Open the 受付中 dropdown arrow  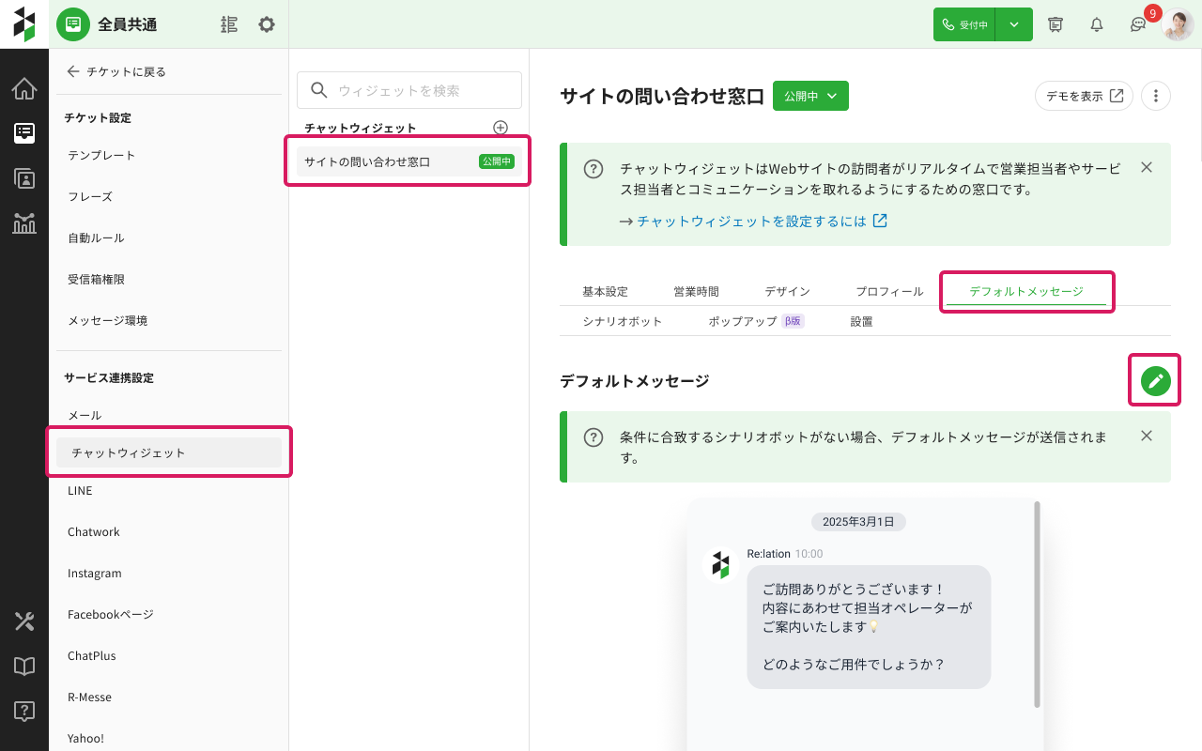tap(1014, 24)
